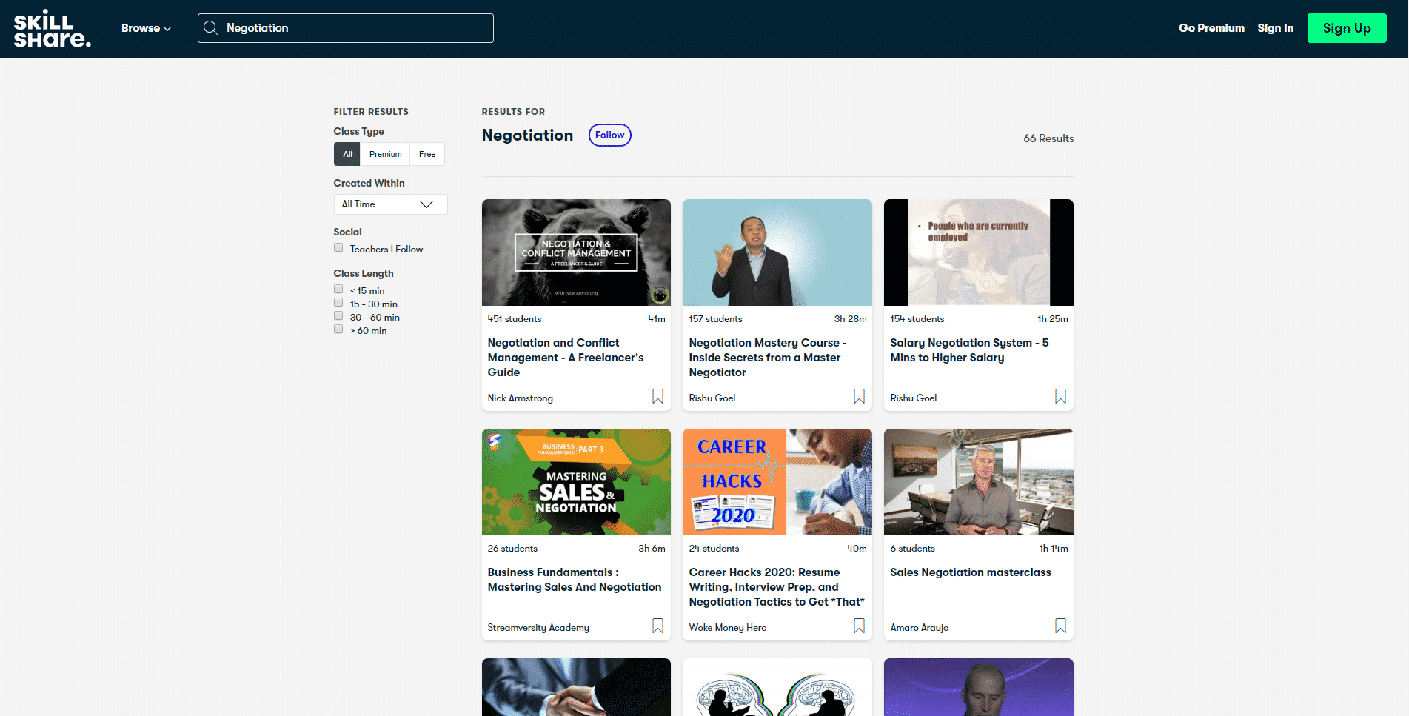
Task: Select the All class type tab
Action: pyautogui.click(x=347, y=154)
